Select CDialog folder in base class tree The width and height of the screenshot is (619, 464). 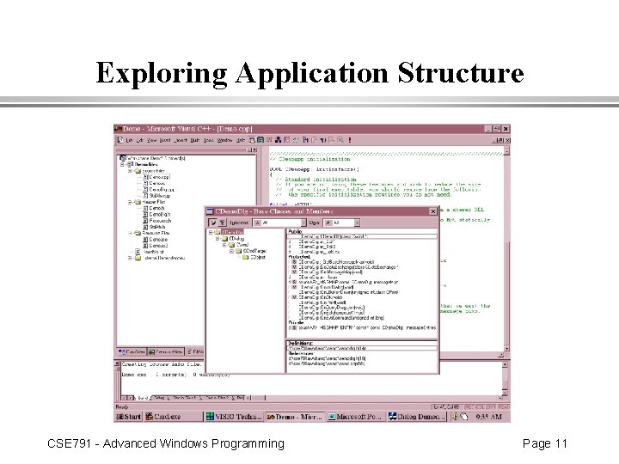pos(232,239)
